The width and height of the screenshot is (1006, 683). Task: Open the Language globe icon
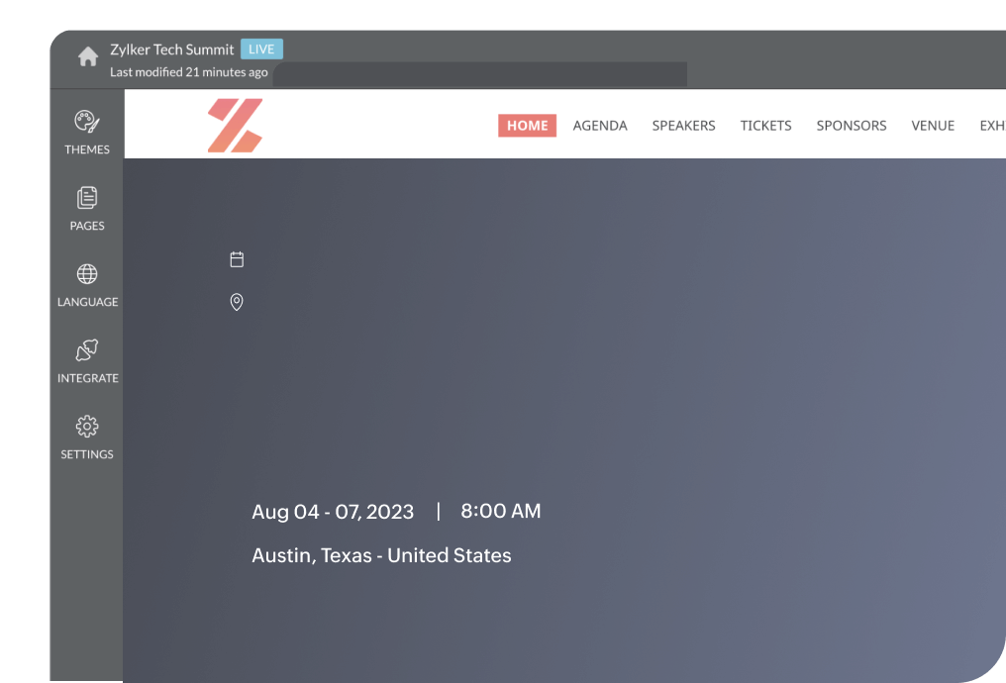(87, 274)
